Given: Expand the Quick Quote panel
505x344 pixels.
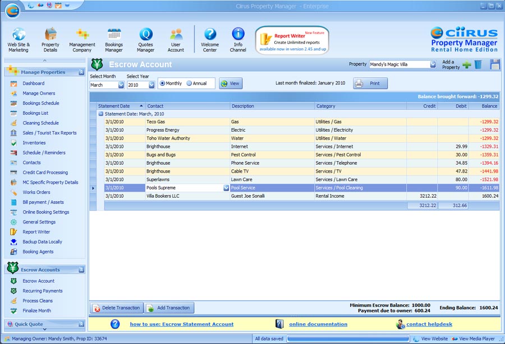Looking at the screenshot, I should (81, 324).
